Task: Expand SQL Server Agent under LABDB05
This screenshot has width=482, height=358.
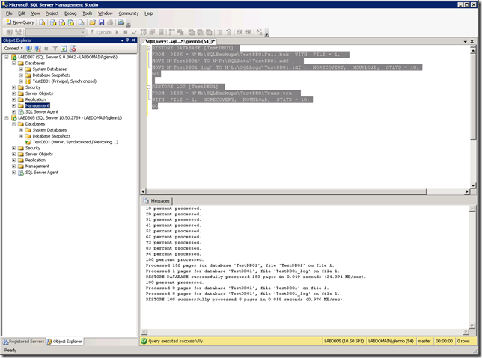Action: pos(13,172)
